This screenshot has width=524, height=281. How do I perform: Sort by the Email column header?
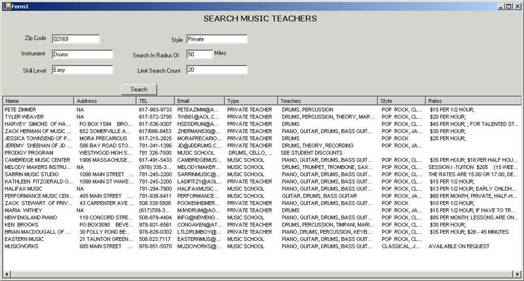point(199,101)
